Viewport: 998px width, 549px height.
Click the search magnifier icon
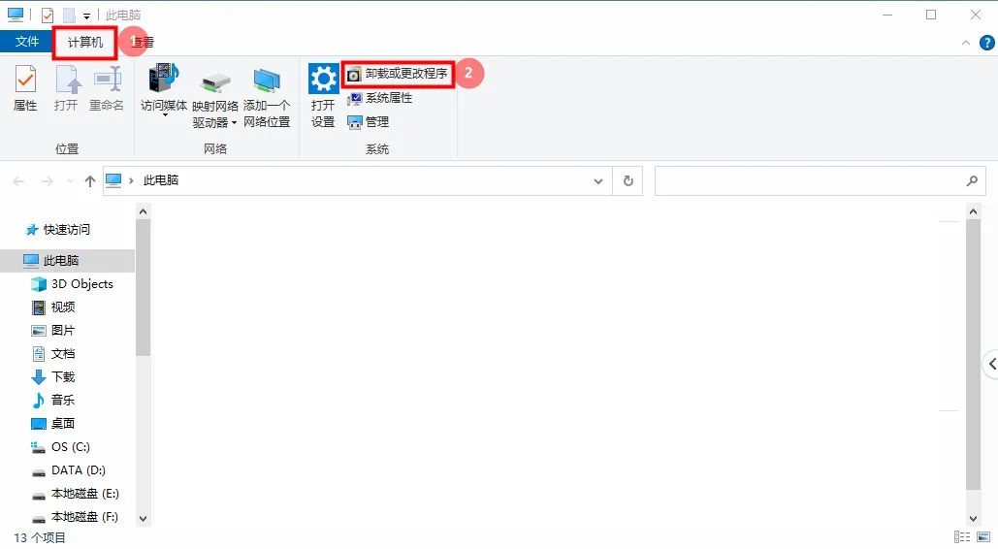pos(972,180)
